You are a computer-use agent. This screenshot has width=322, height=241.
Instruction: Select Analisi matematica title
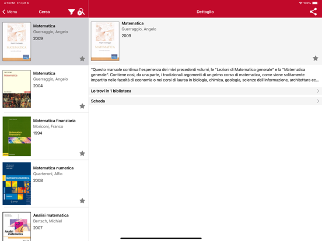point(51,215)
